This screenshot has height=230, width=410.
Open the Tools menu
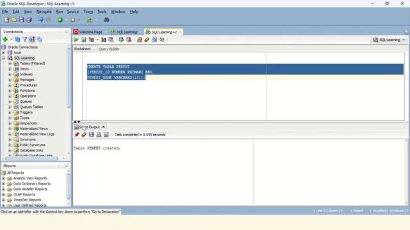(102, 11)
